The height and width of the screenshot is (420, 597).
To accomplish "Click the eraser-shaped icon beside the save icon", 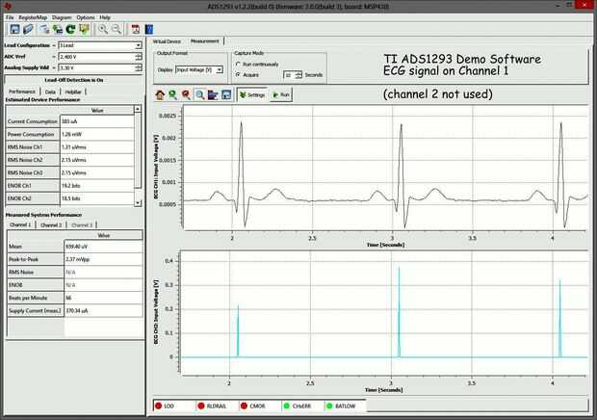I will click(28, 29).
